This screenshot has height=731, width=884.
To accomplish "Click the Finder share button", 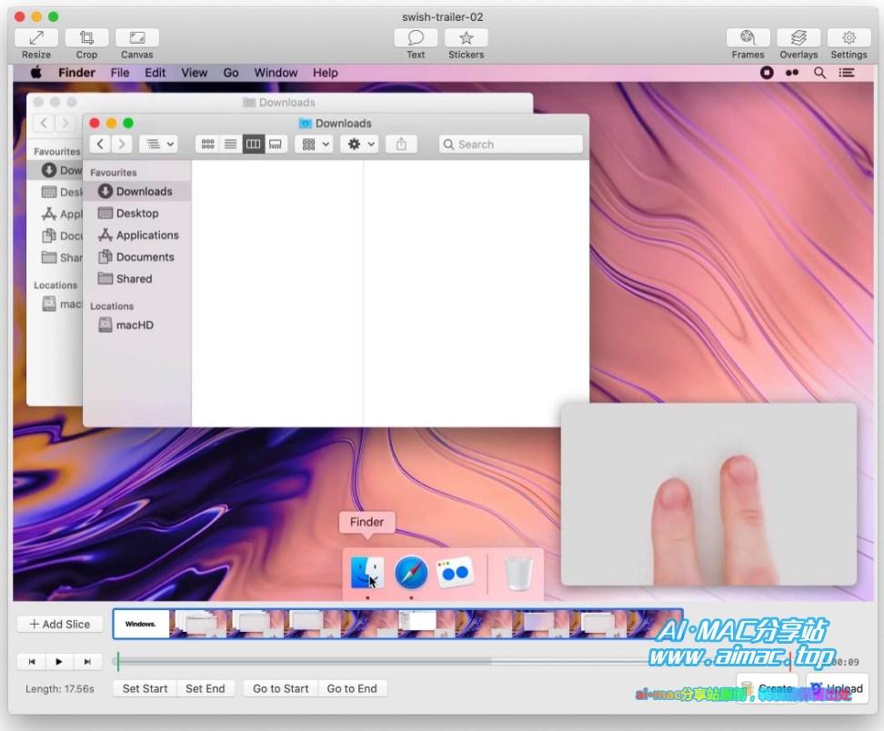I will coord(401,145).
